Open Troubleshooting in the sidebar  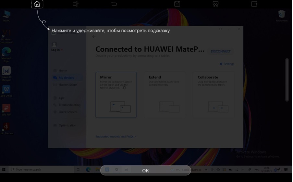69,105
